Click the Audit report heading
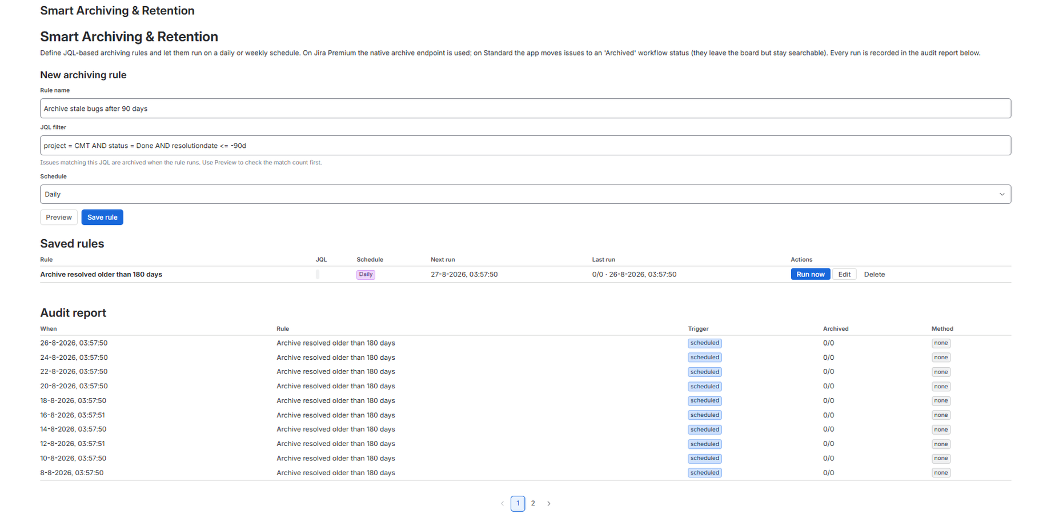Image resolution: width=1051 pixels, height=514 pixels. [73, 313]
